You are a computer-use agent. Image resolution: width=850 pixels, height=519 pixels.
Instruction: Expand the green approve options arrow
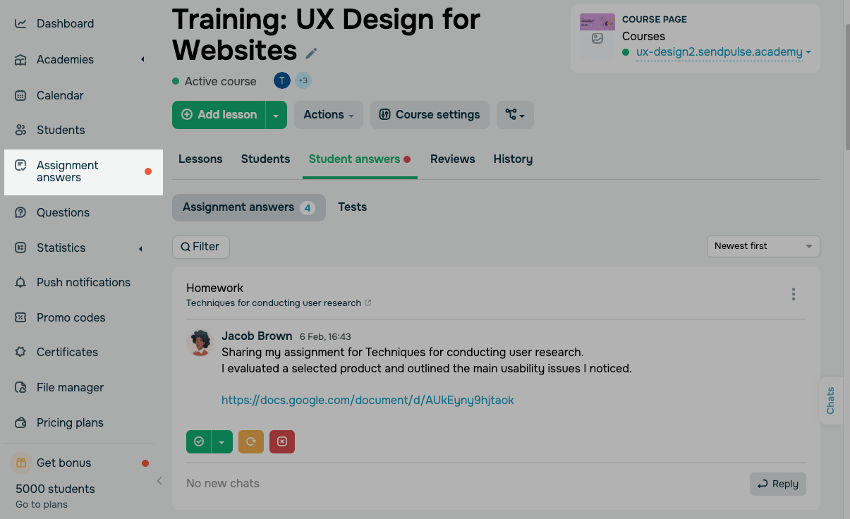click(221, 441)
